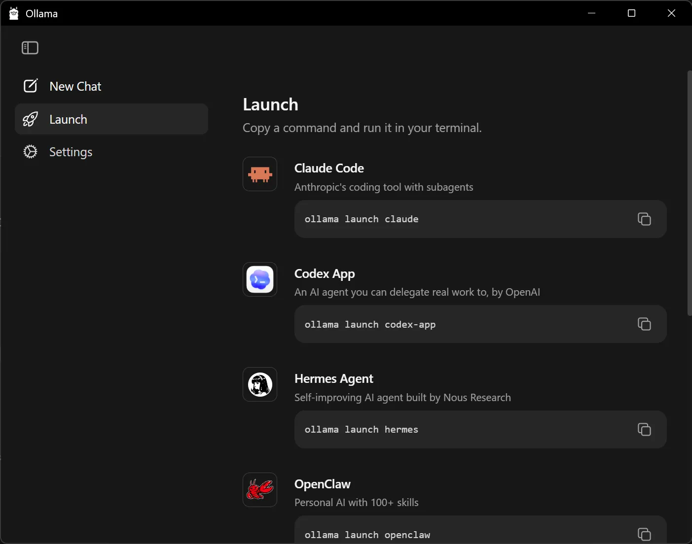Close the Ollama window
This screenshot has width=692, height=544.
click(671, 13)
